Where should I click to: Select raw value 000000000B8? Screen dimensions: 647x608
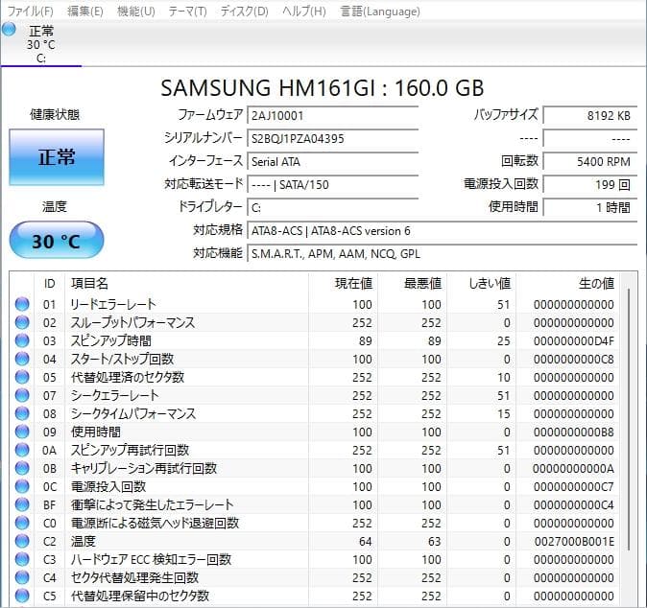click(573, 432)
